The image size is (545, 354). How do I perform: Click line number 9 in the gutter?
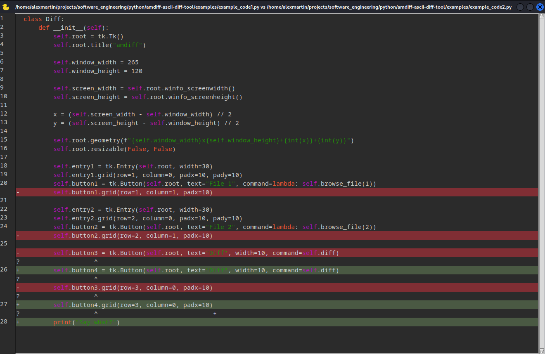[2, 87]
